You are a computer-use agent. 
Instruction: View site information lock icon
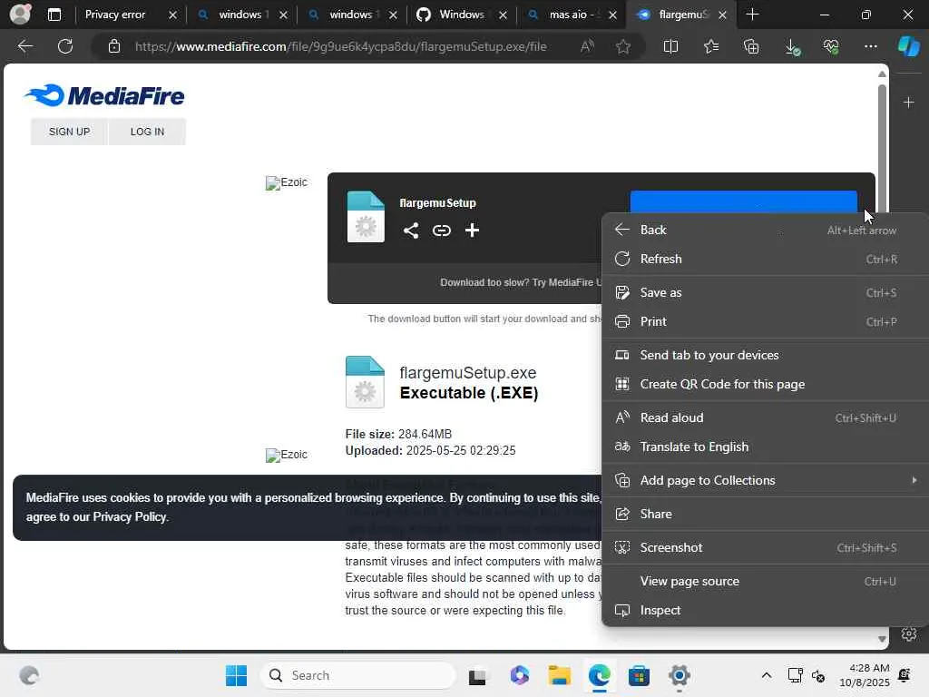click(114, 46)
